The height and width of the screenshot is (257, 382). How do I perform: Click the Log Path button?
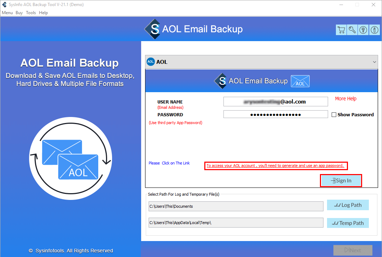click(348, 205)
